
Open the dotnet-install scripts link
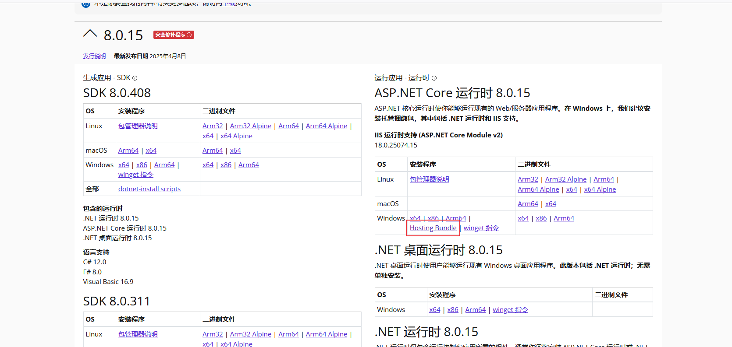(x=149, y=189)
